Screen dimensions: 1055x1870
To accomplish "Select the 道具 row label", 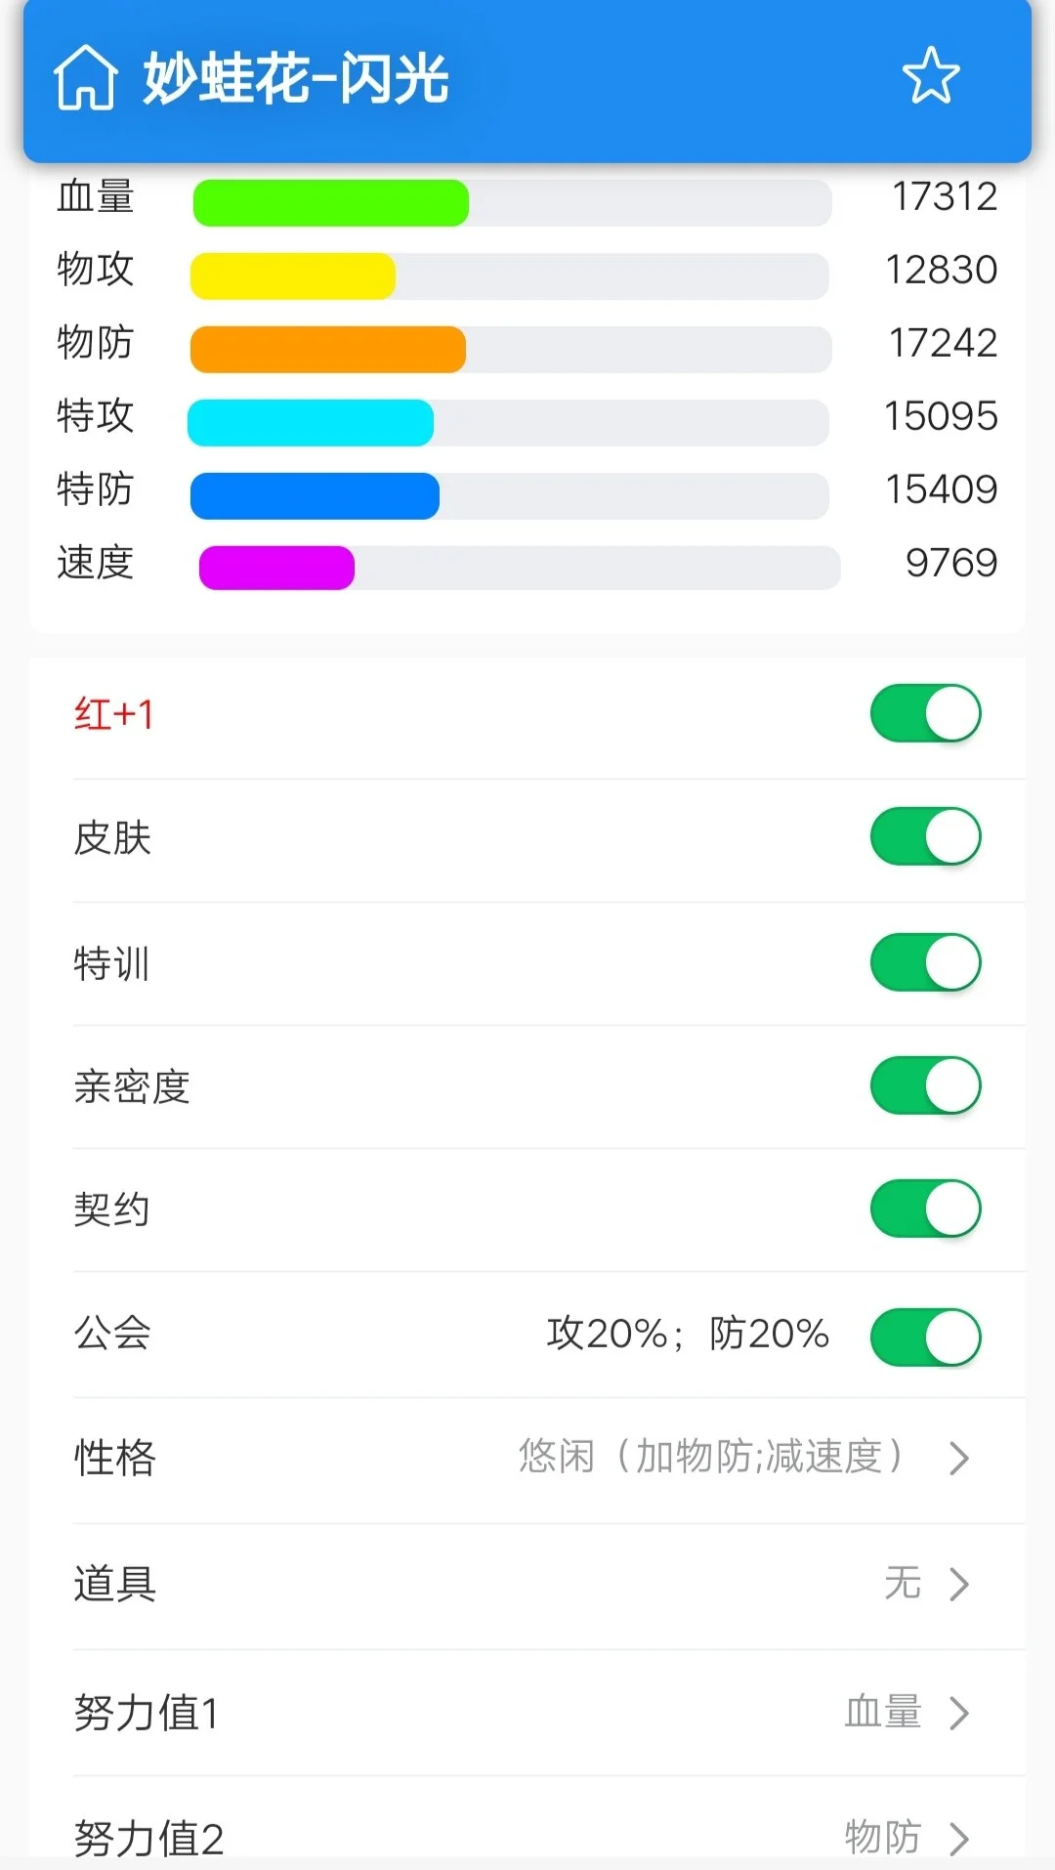I will (x=115, y=1584).
